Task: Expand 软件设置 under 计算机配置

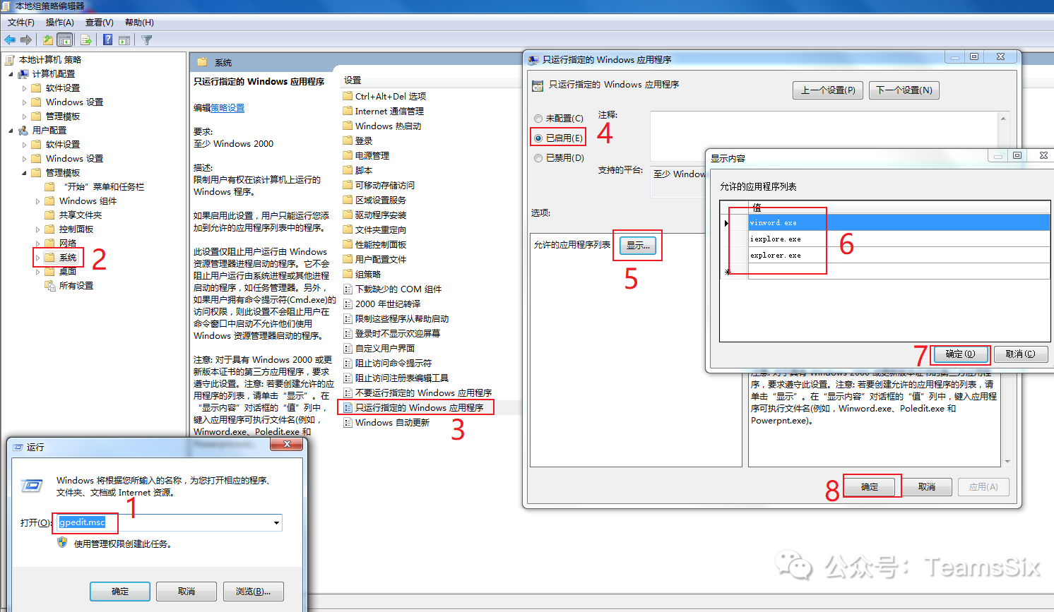Action: 24,88
